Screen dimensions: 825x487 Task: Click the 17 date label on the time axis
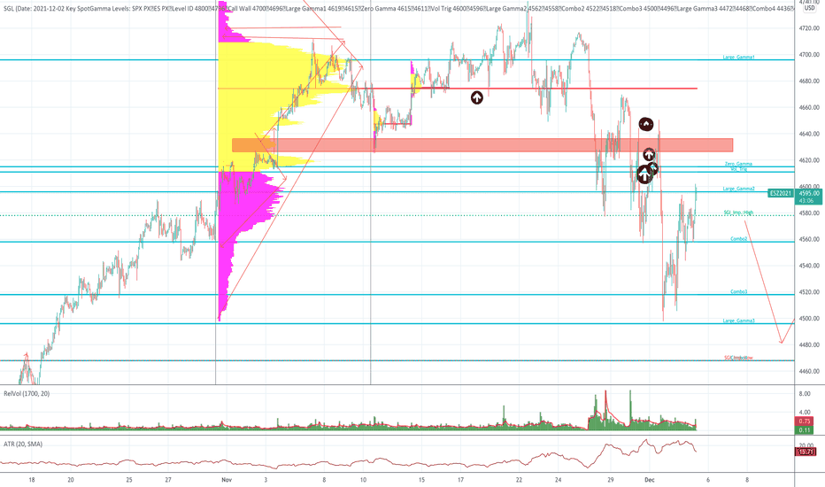coord(460,480)
